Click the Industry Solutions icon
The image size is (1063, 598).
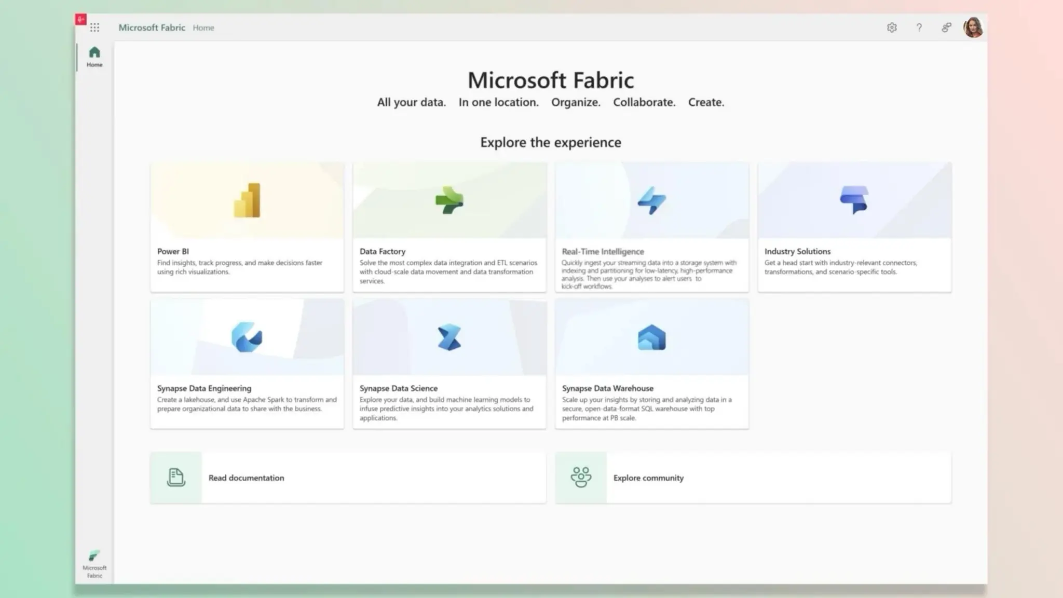pos(854,200)
